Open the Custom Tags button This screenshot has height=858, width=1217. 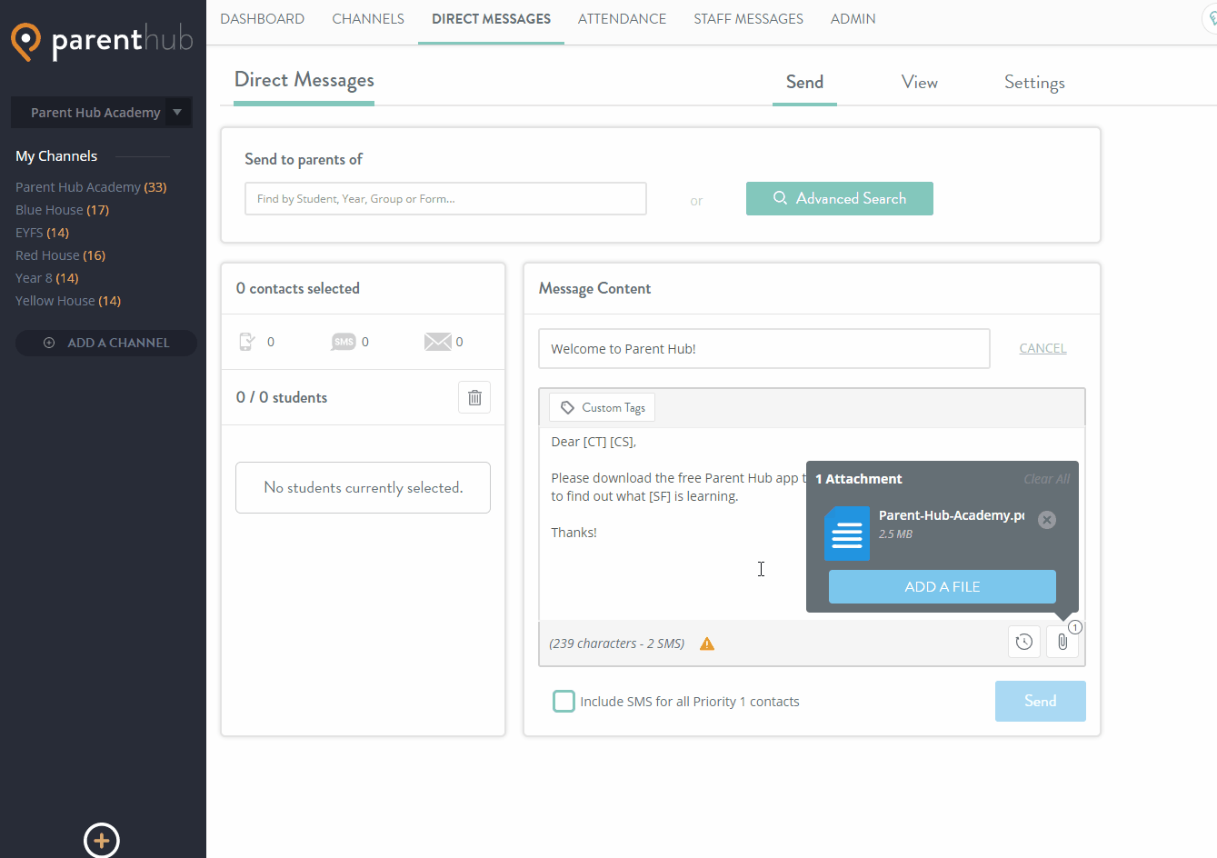602,407
